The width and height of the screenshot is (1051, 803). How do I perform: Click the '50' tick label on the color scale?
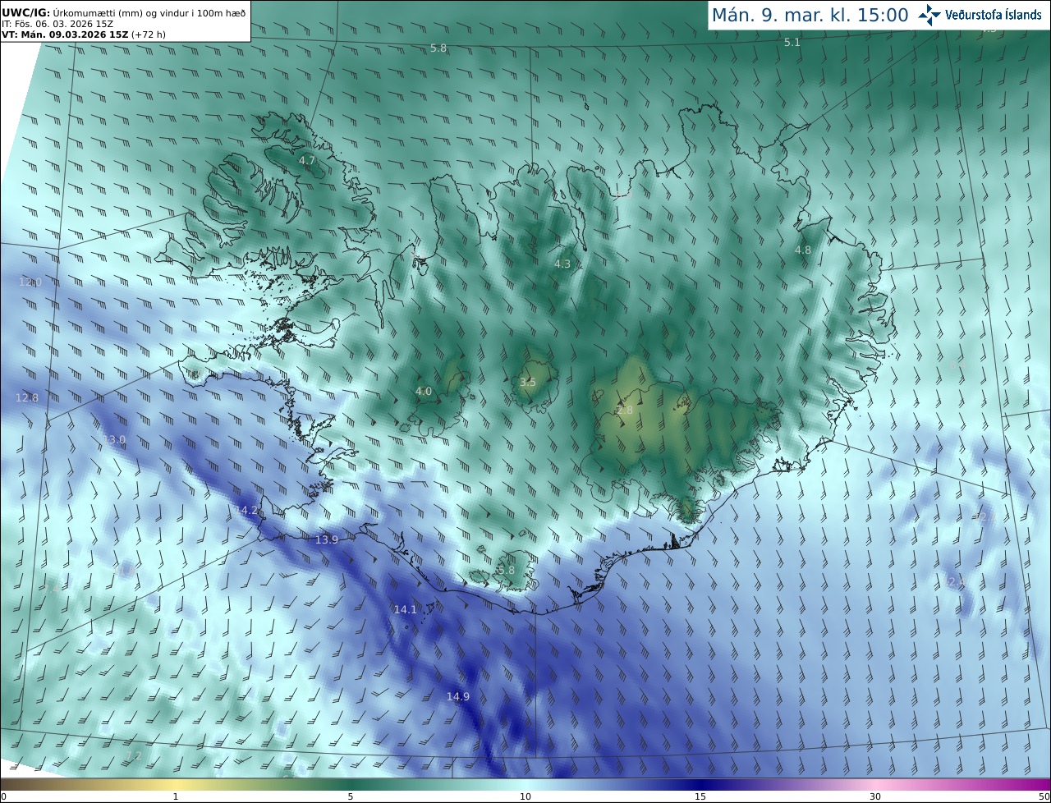pos(1044,796)
